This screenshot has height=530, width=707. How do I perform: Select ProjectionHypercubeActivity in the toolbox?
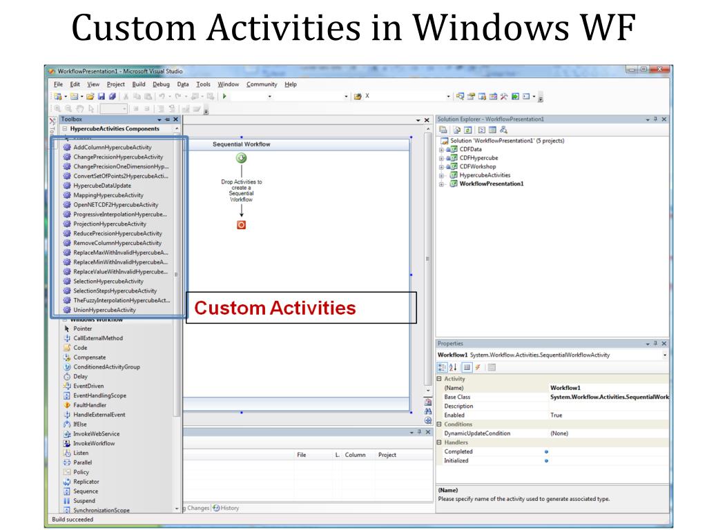(110, 224)
